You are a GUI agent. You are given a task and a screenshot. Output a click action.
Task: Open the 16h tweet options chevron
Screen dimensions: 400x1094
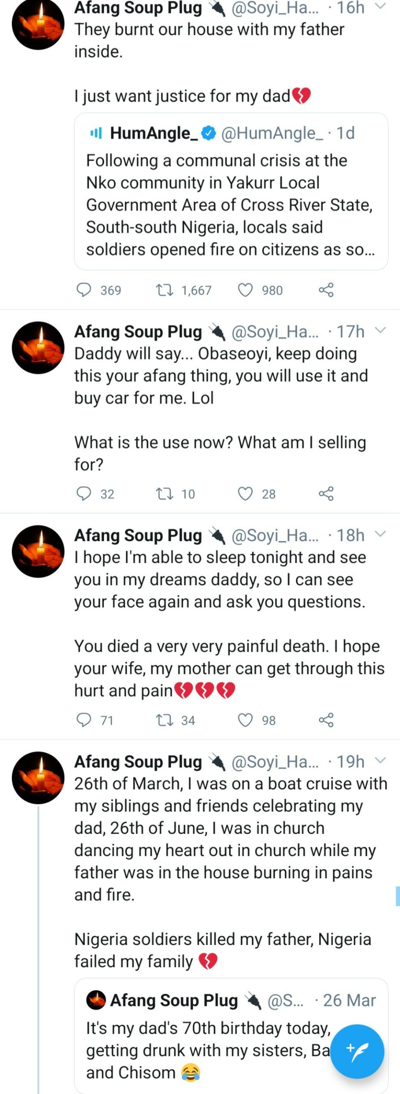[x=380, y=6]
